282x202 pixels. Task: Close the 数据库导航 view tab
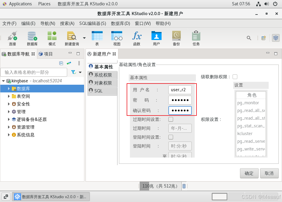point(33,54)
